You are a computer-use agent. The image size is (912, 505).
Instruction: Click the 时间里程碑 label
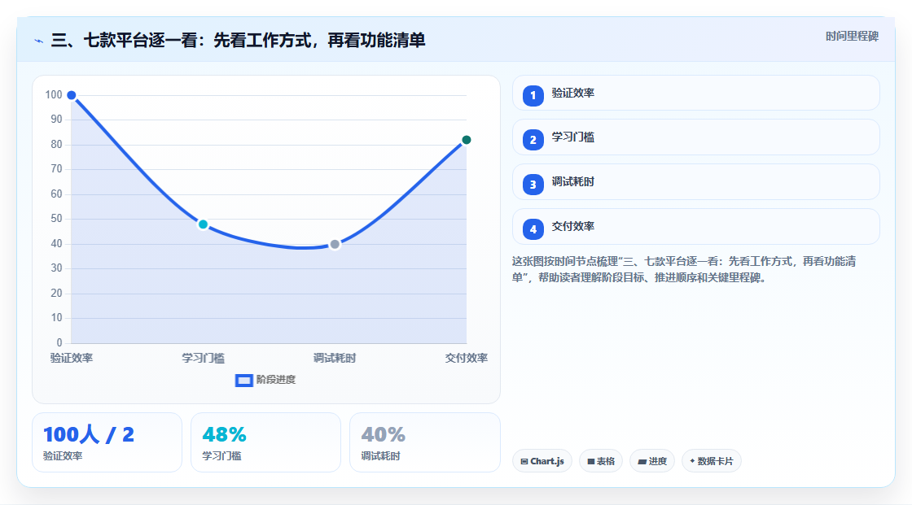click(x=852, y=36)
